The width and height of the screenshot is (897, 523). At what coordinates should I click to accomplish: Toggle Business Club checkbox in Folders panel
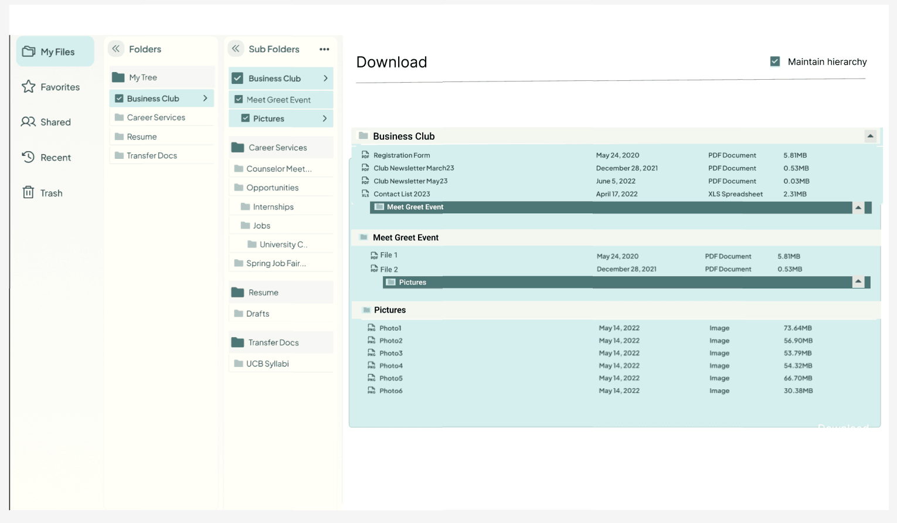pyautogui.click(x=119, y=99)
